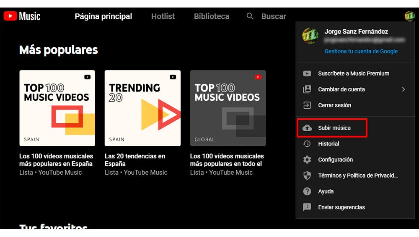Click the sign out arrow icon
Screen dimensions: 419x237
307,105
